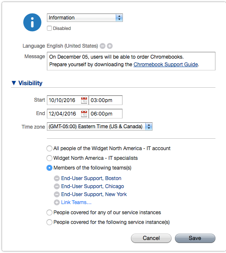Click the Save button
The width and height of the screenshot is (226, 253).
point(195,238)
